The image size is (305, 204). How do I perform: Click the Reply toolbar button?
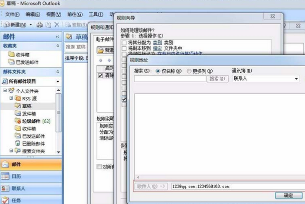tap(76, 25)
